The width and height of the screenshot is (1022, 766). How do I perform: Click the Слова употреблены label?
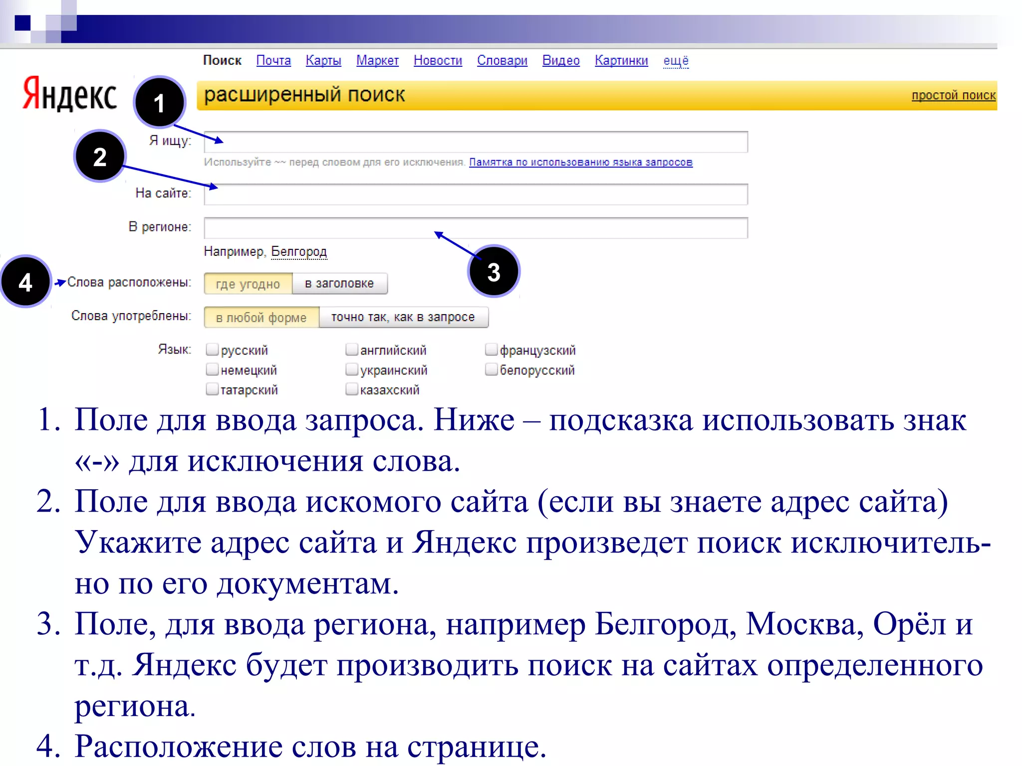131,316
